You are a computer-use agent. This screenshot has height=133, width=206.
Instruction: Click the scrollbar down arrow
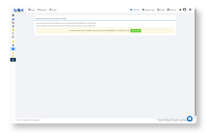[196, 122]
